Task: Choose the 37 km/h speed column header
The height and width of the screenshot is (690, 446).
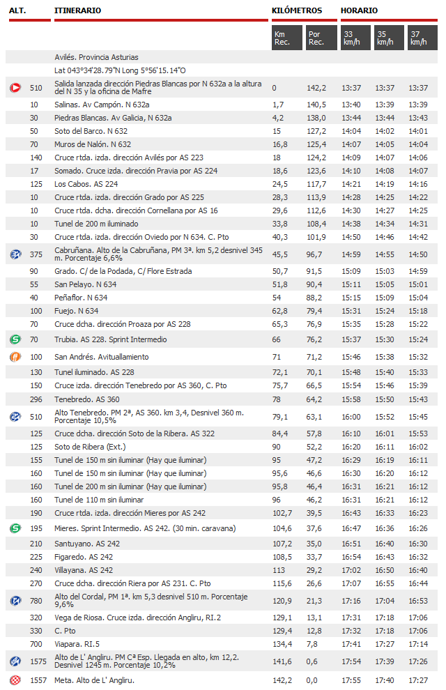Action: 420,38
